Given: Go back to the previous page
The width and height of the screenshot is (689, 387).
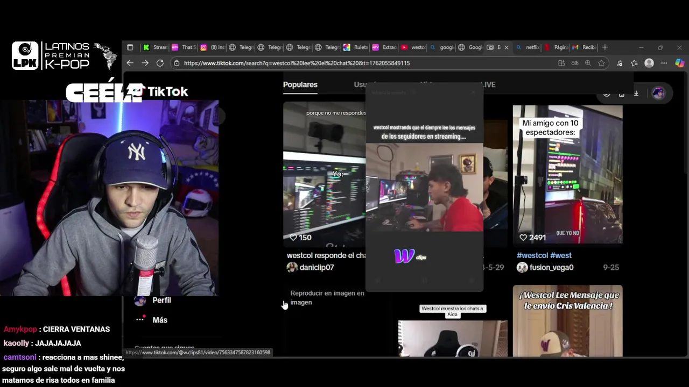Looking at the screenshot, I should (x=130, y=63).
